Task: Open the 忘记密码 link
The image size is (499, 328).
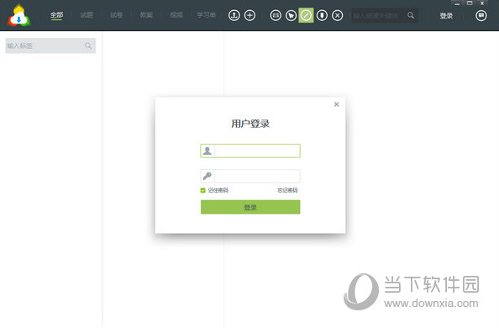Action: pos(287,190)
